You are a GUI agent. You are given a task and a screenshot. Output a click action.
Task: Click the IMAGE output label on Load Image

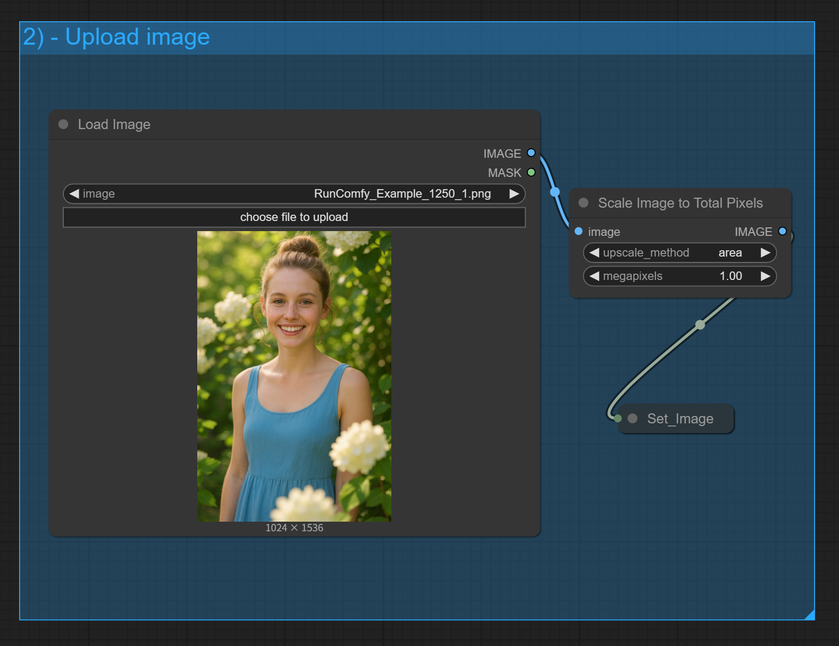click(x=502, y=154)
